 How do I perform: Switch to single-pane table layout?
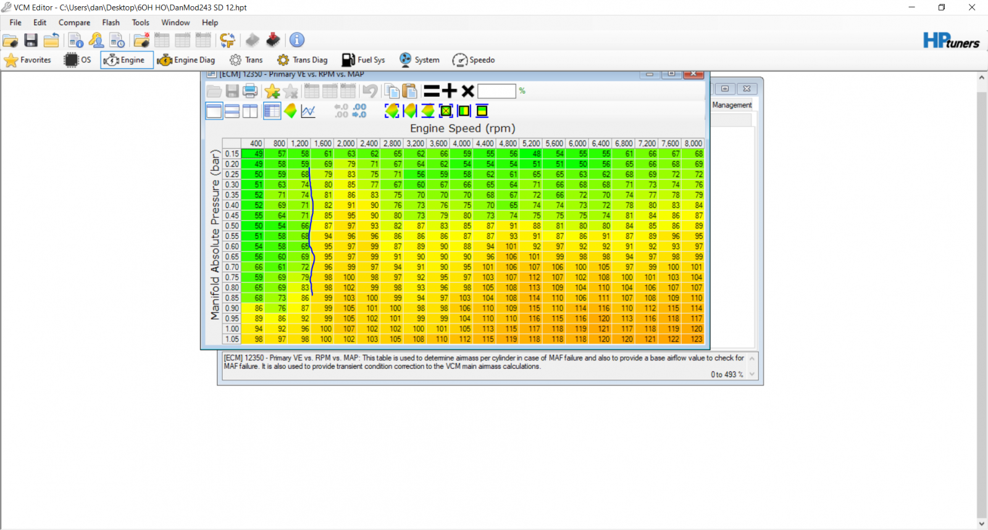[x=214, y=111]
